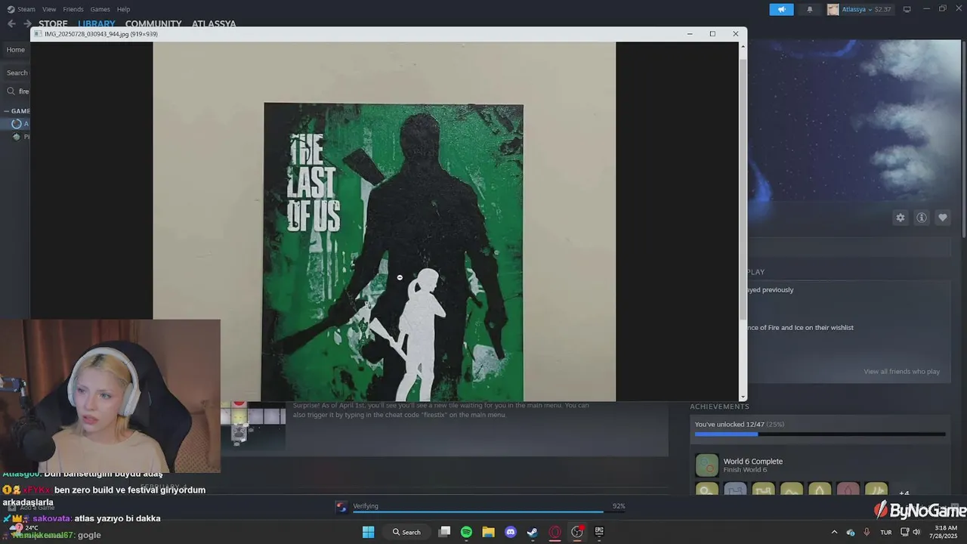Open Steam from the taskbar
This screenshot has width=967, height=544.
click(x=533, y=532)
